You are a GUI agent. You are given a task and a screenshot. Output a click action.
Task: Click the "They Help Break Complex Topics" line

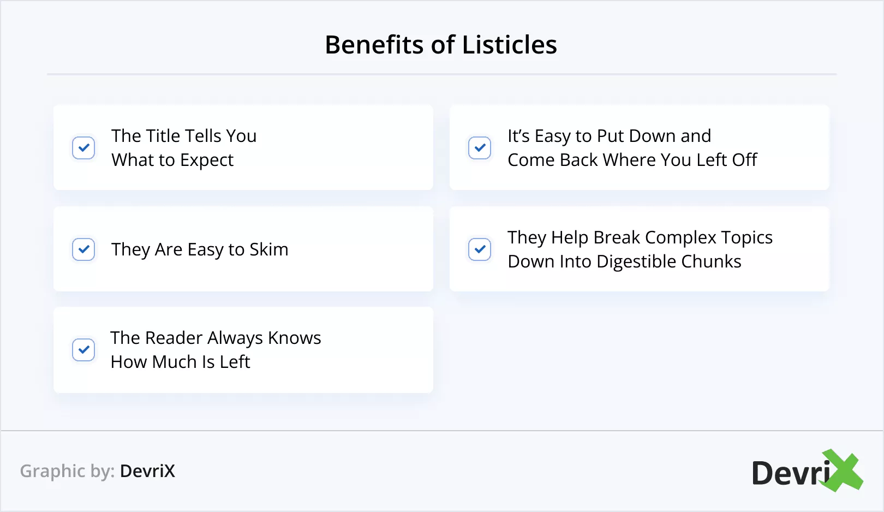pos(640,237)
